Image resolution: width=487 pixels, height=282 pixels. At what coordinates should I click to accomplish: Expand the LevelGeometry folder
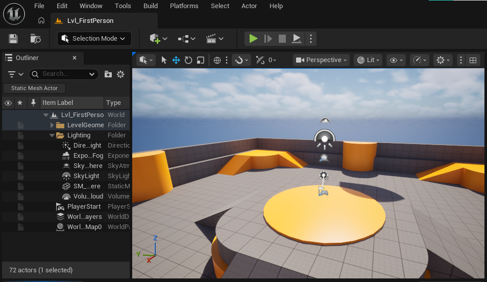click(52, 125)
